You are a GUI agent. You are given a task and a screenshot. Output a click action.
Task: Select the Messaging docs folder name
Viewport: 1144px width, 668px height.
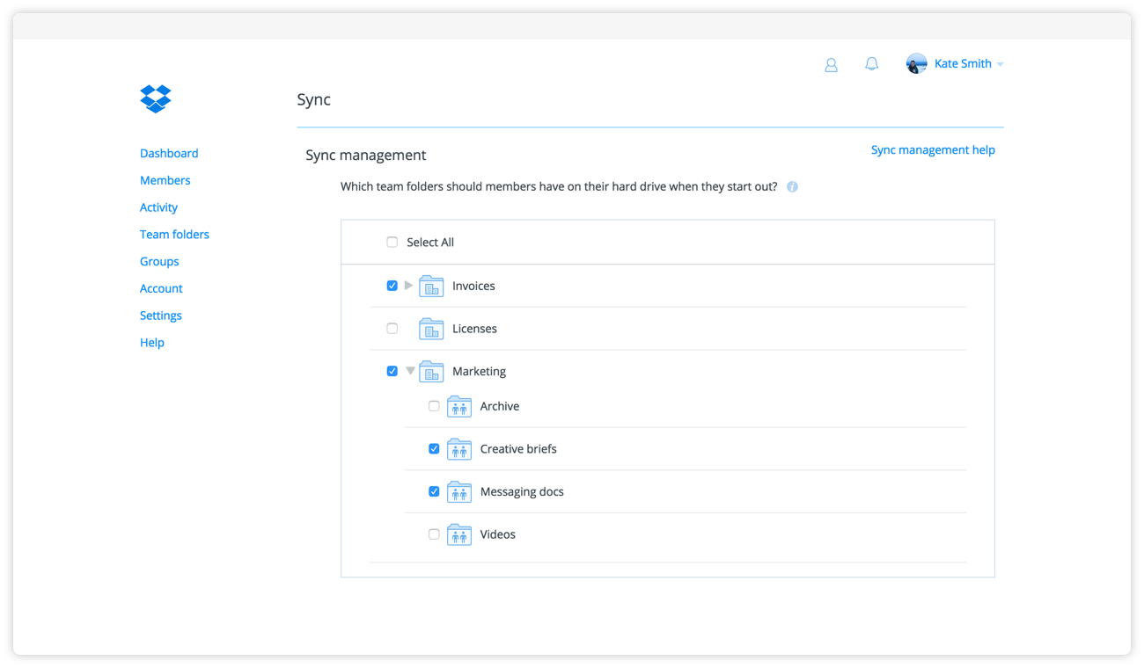522,492
